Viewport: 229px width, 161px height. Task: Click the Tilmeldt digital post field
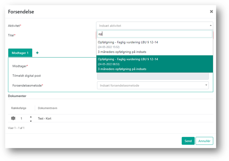(153, 76)
